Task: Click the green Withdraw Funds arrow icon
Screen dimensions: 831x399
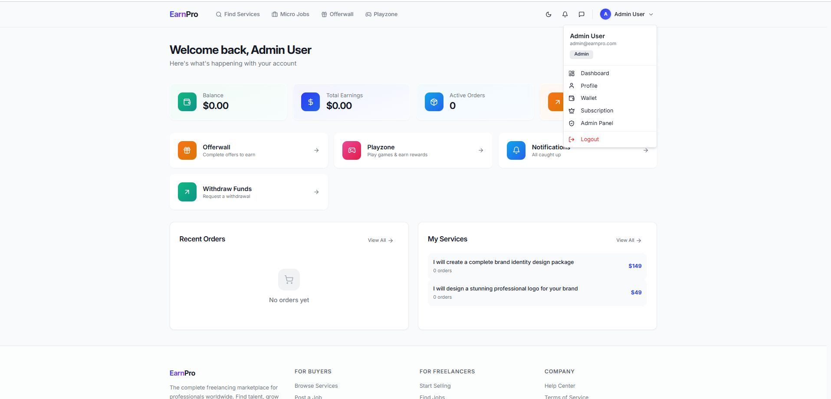Action: pyautogui.click(x=187, y=192)
